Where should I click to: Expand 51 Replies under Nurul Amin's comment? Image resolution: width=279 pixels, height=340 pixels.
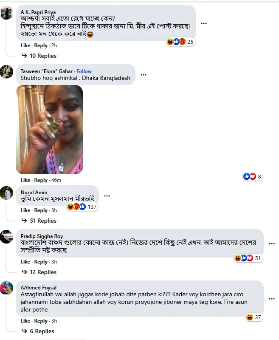click(39, 221)
